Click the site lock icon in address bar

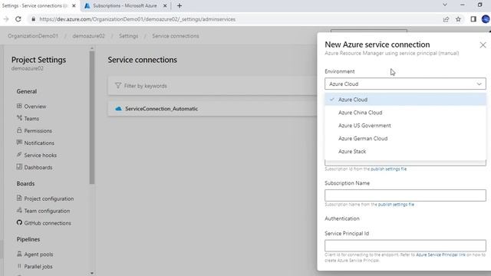tap(33, 19)
